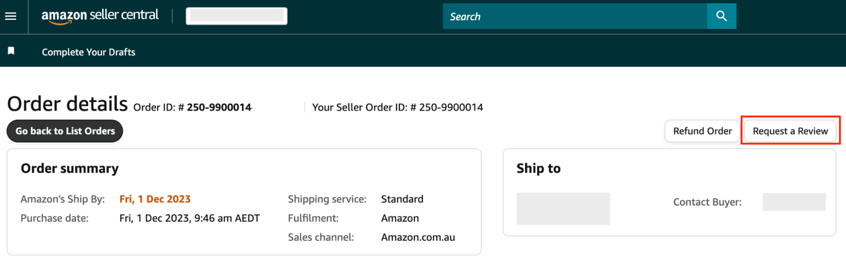The width and height of the screenshot is (846, 269).
Task: Click the bookmark icon in the favorites bar
Action: pyautogui.click(x=11, y=51)
